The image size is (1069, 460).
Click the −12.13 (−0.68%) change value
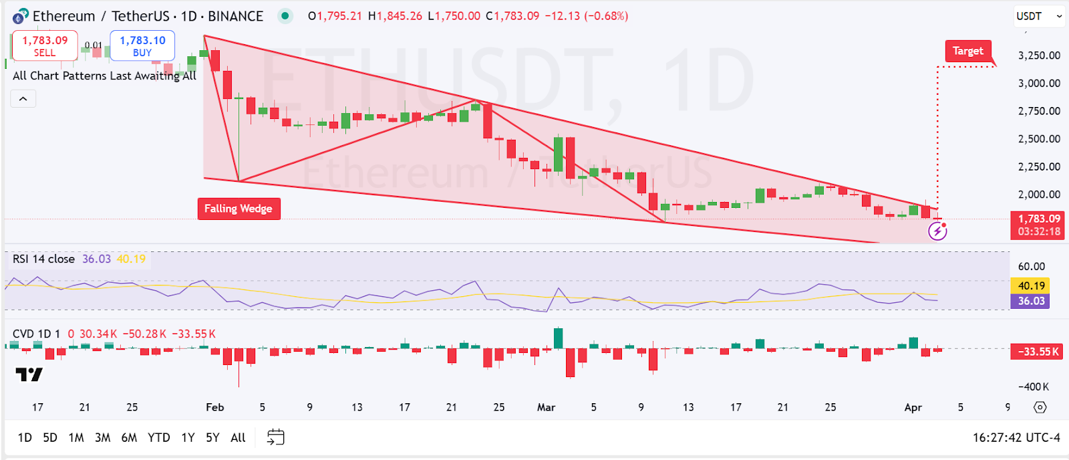[x=586, y=16]
